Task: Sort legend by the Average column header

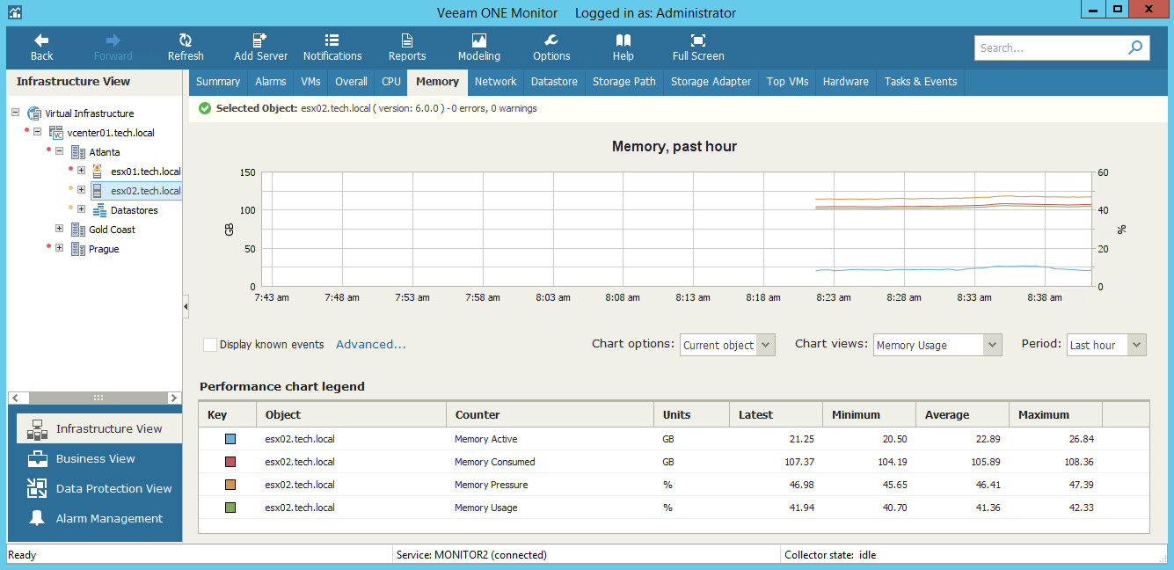Action: click(962, 414)
